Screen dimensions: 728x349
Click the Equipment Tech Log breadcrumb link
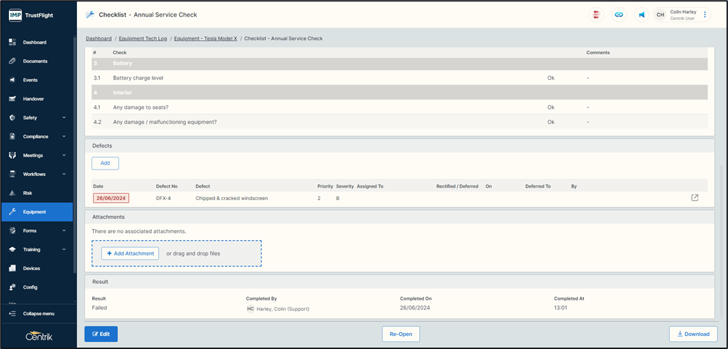143,39
